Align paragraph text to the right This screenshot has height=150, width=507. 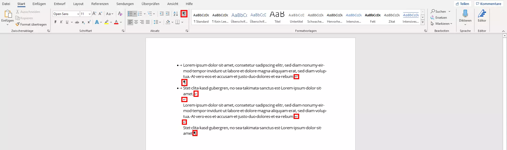[x=142, y=22]
